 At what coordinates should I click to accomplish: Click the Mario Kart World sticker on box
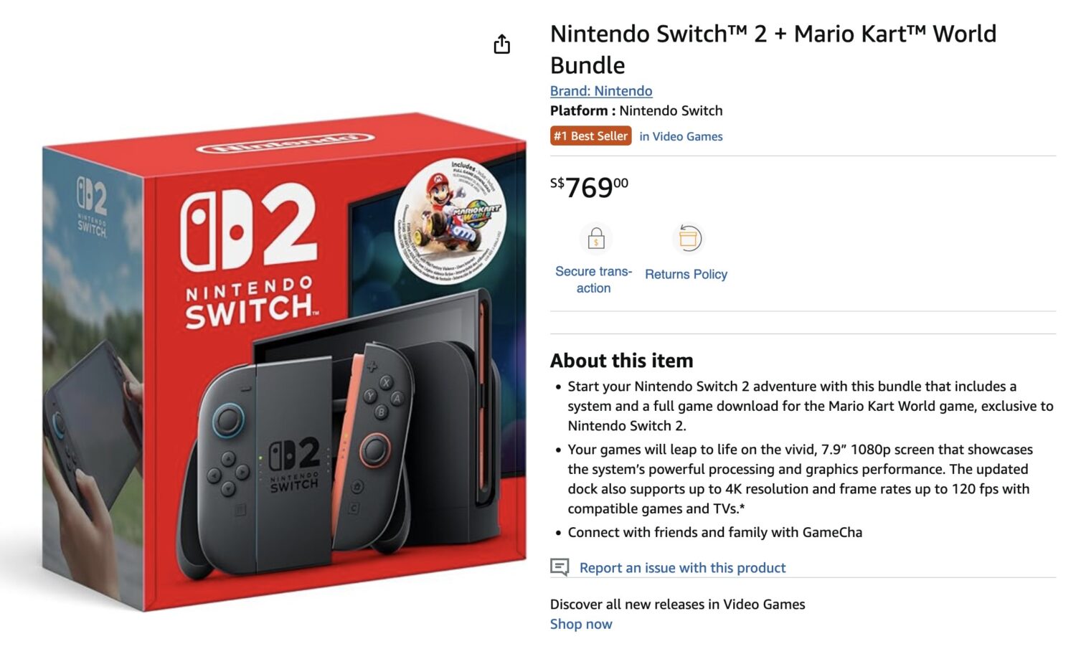450,220
